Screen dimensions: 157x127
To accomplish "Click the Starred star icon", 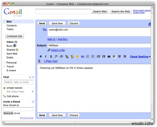I will (x=17, y=50).
